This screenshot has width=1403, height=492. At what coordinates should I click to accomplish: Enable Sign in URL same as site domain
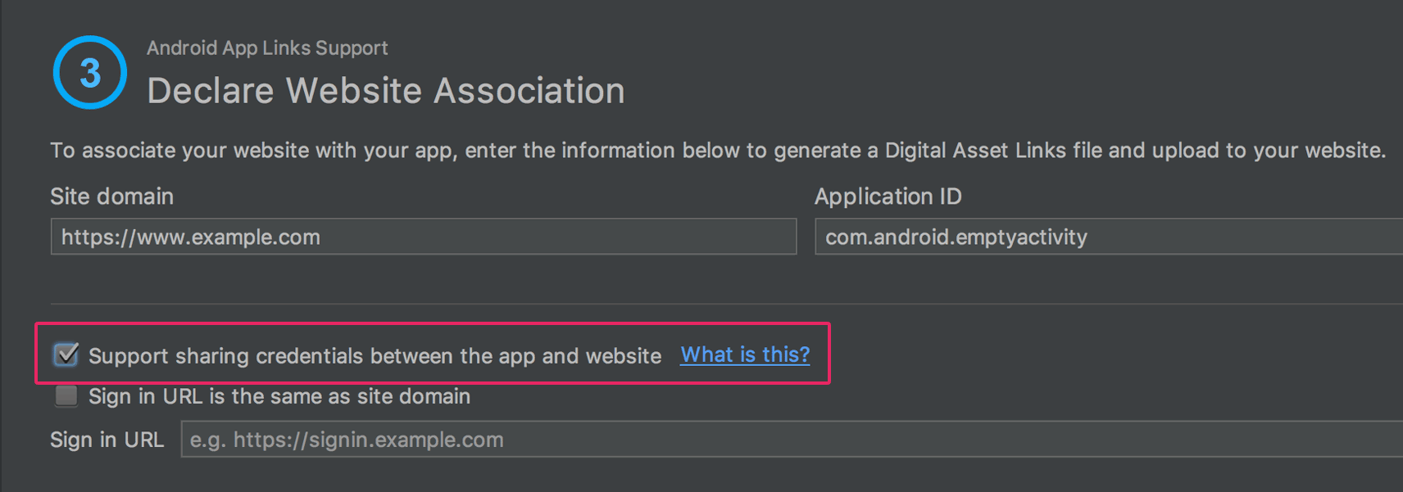(66, 396)
